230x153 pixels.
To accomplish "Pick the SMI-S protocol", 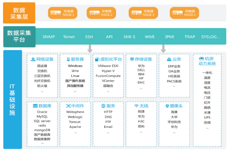I will coord(129,37).
